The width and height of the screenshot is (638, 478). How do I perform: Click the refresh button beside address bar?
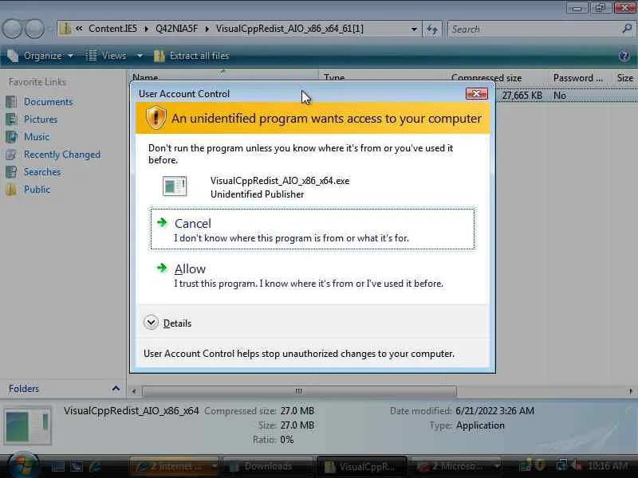click(432, 29)
